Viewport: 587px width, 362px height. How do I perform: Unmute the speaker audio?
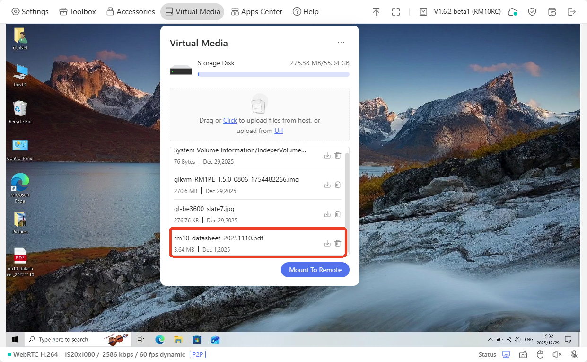click(557, 354)
